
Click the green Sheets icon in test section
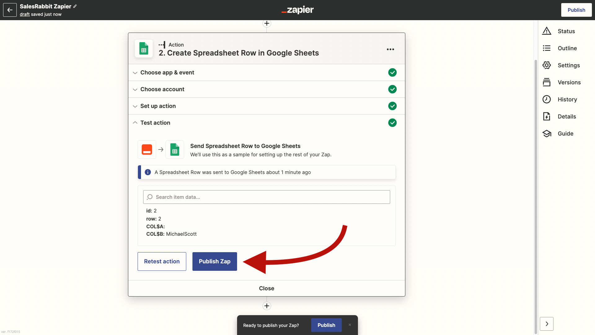coord(175,150)
